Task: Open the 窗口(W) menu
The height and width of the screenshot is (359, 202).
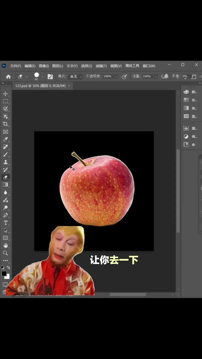Action: tap(149, 66)
